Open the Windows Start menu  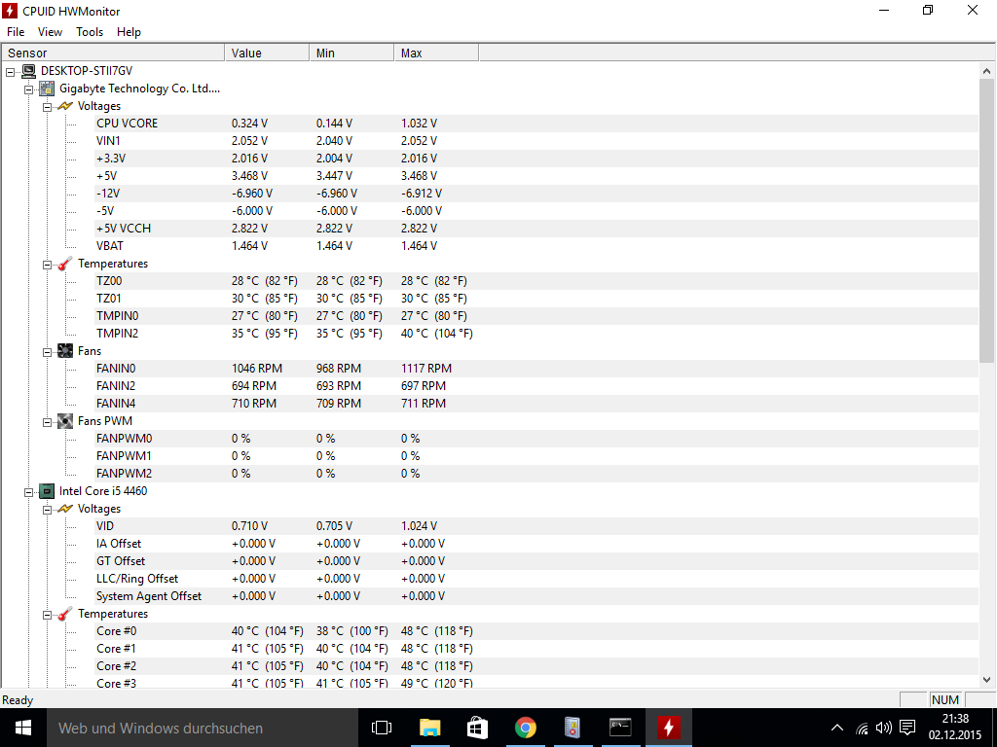(23, 728)
